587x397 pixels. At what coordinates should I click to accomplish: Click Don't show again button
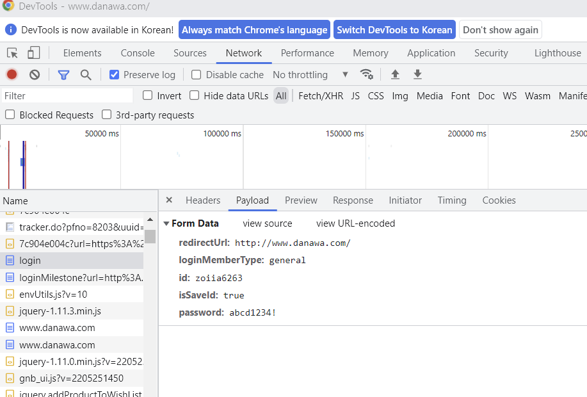click(501, 29)
